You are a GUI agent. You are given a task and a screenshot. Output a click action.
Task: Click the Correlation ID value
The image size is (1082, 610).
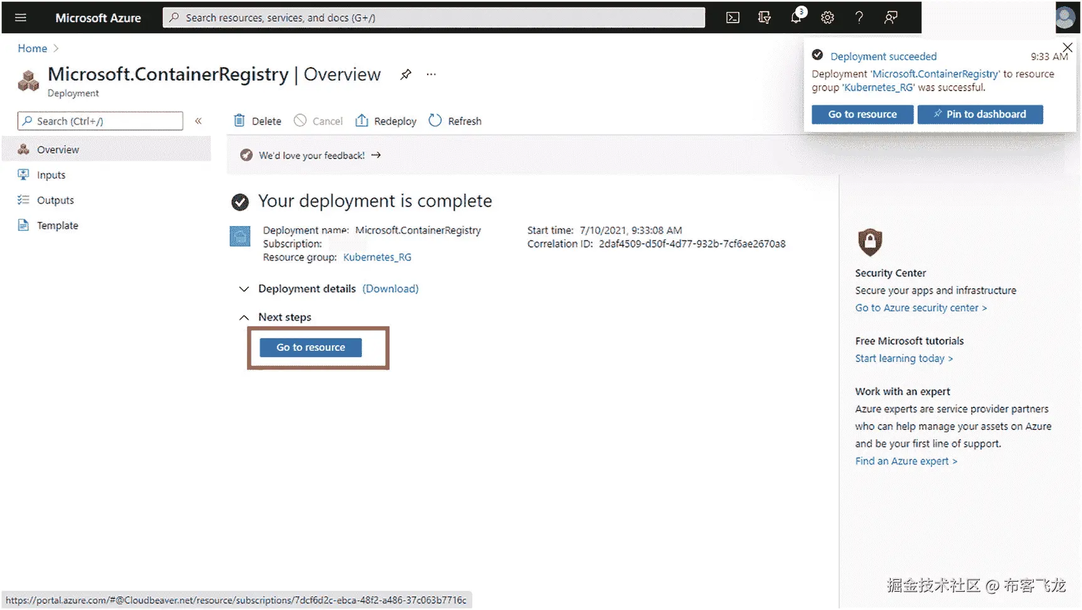point(692,244)
